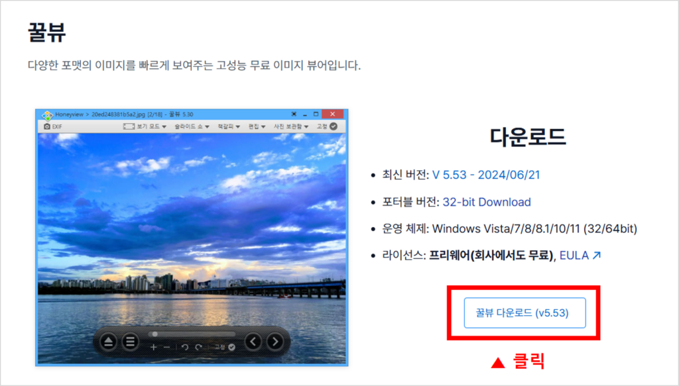
Task: Open the 사진 보관함 dropdown menu
Action: tap(290, 126)
